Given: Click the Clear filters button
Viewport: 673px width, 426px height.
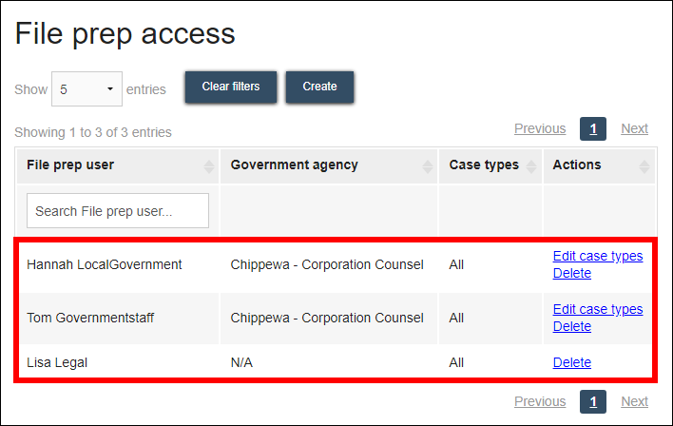Looking at the screenshot, I should (x=231, y=87).
